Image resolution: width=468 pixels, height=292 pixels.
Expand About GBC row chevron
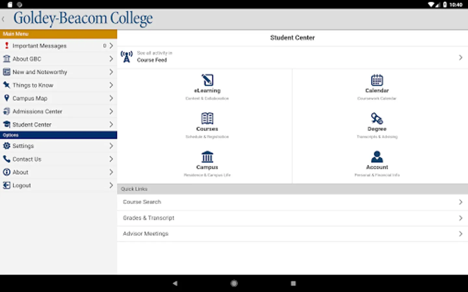[111, 59]
